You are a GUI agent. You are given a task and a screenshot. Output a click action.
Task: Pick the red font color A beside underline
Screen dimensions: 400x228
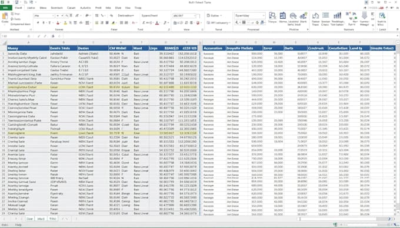[x=58, y=23]
